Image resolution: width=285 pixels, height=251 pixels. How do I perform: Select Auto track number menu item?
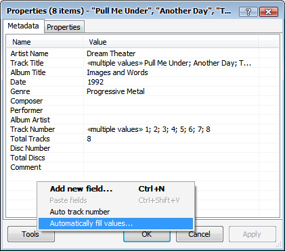[x=115, y=212]
